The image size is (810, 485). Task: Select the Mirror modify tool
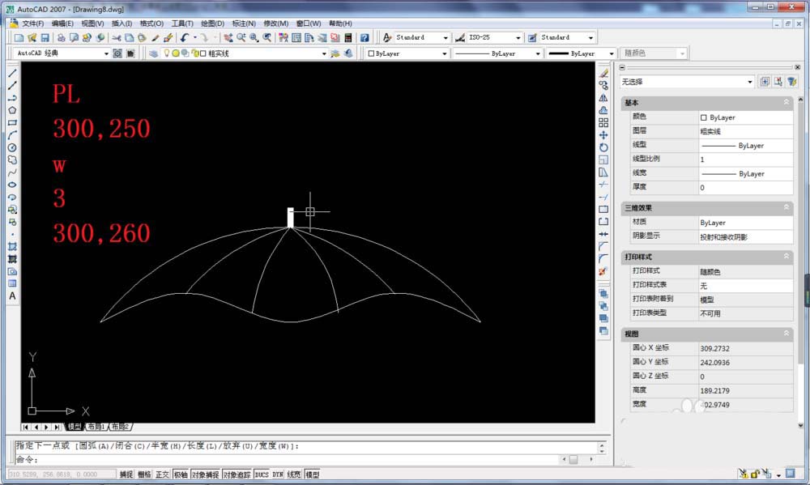point(603,98)
